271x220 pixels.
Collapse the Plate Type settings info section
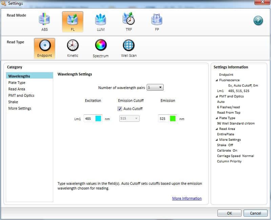(216, 118)
